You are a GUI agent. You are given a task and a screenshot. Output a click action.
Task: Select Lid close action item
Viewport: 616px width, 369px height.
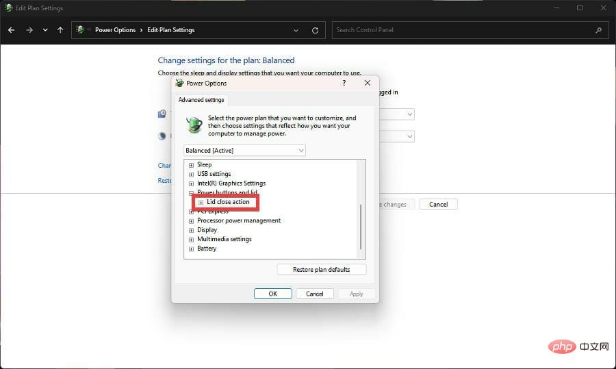click(228, 201)
